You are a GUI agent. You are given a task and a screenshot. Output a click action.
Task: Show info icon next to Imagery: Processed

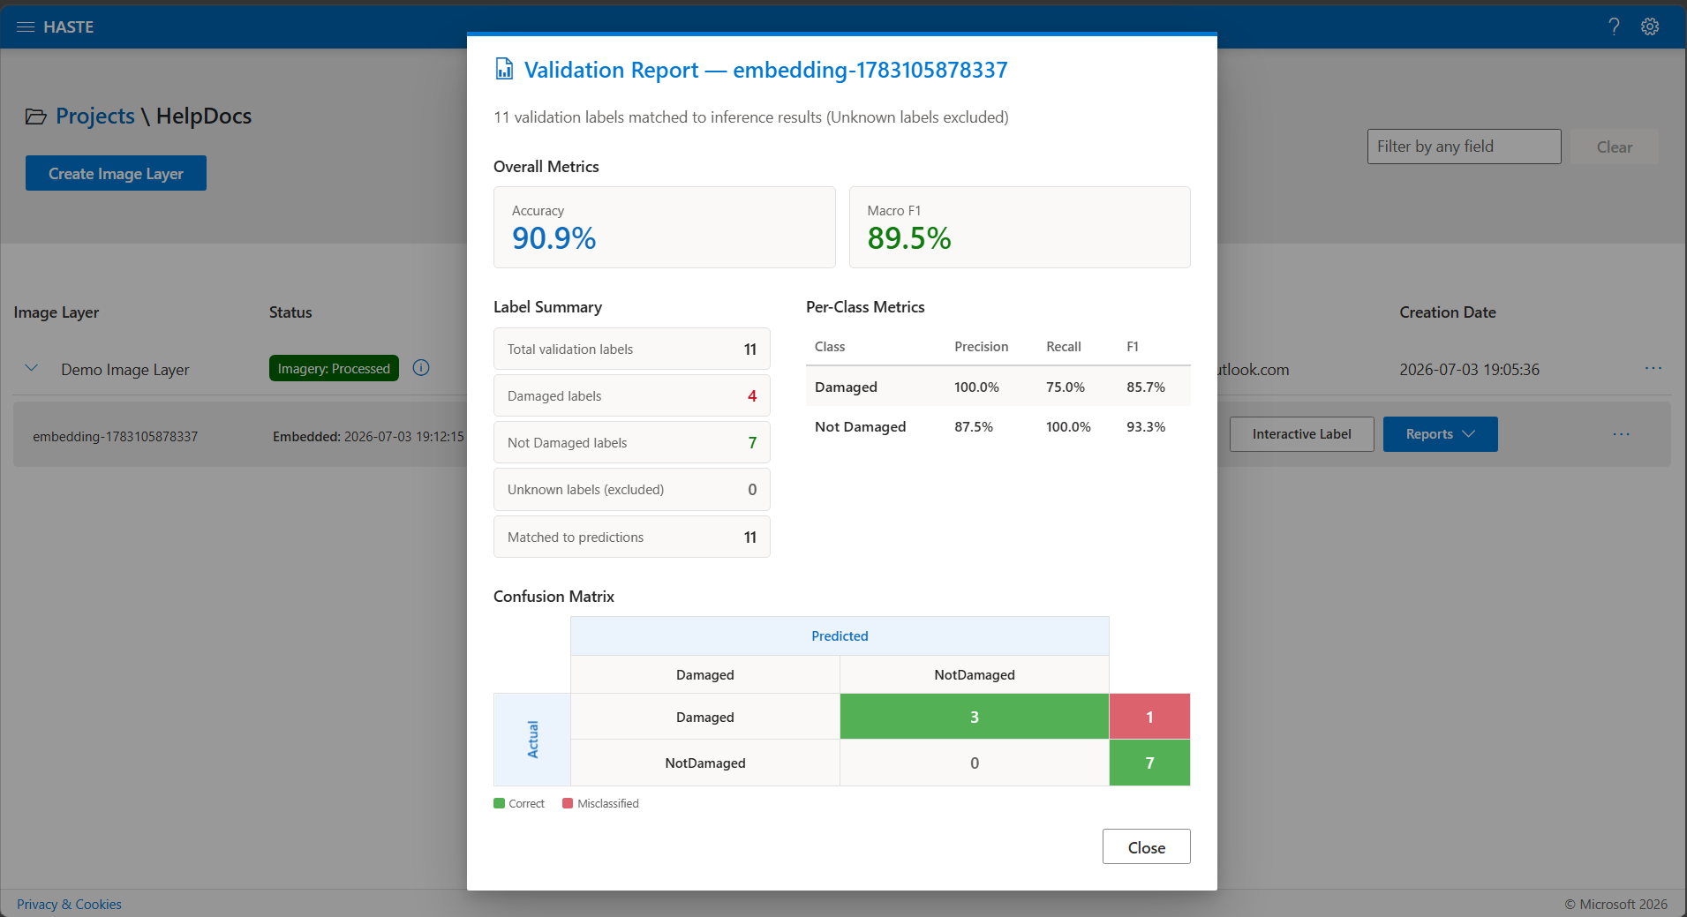coord(421,368)
